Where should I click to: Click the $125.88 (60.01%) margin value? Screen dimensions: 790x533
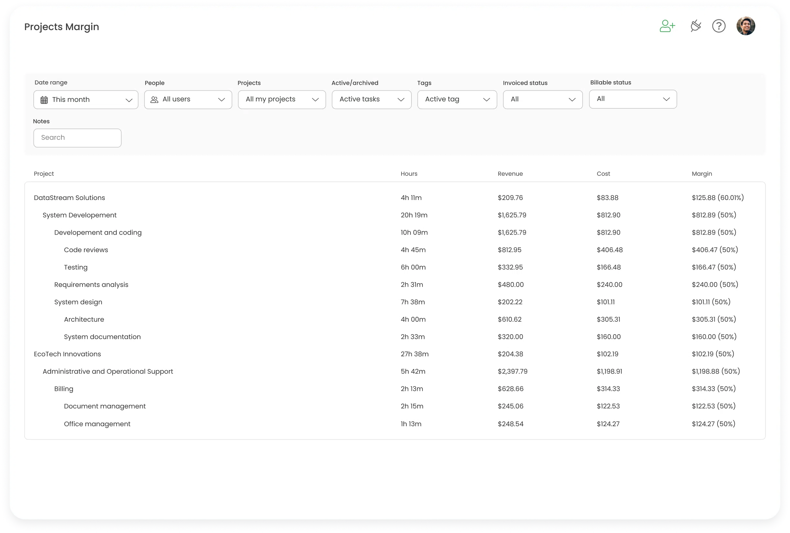[718, 198]
